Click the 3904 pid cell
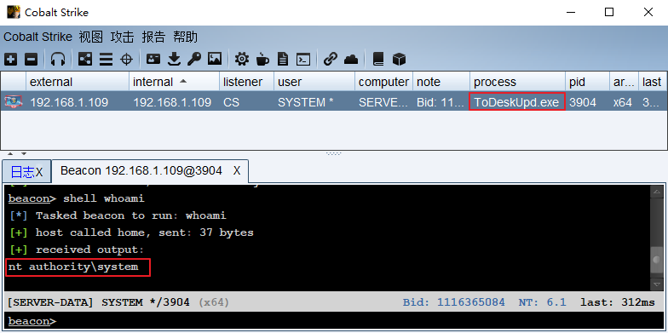The width and height of the screenshot is (668, 333). tap(588, 102)
